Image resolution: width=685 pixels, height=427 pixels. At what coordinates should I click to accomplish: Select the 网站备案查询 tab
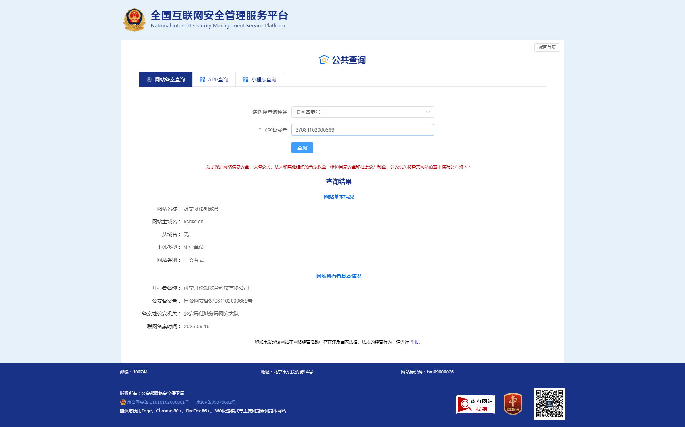[166, 80]
